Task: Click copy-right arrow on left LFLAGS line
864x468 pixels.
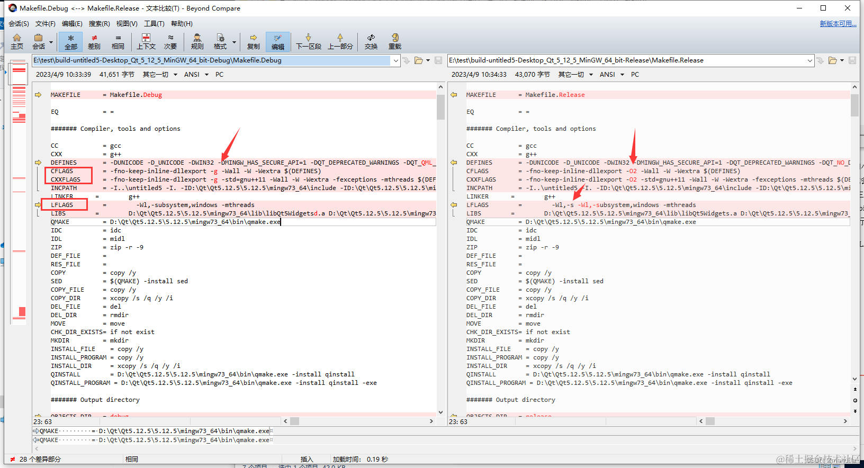Action: (38, 205)
